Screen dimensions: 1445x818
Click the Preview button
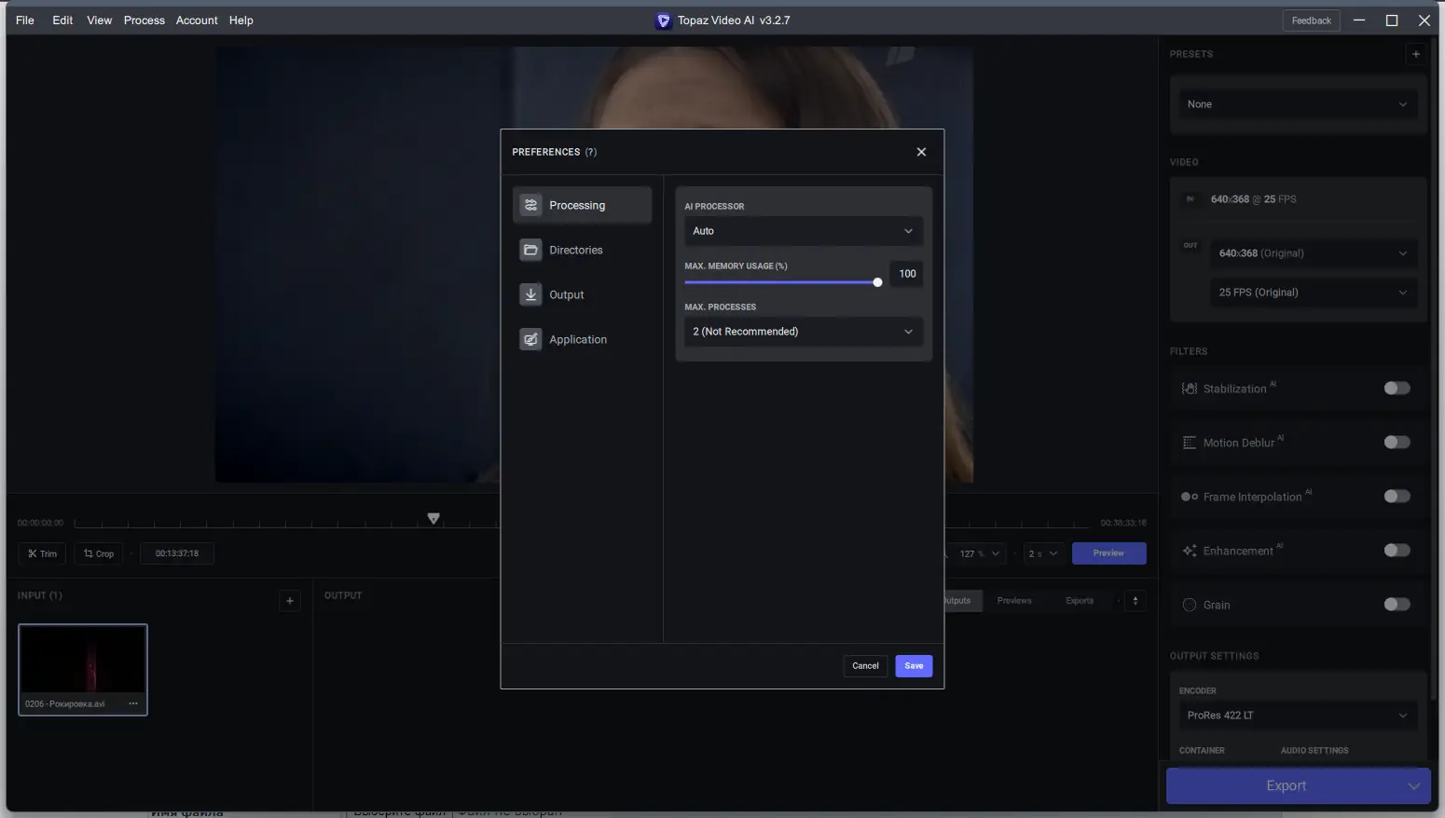[x=1108, y=553]
